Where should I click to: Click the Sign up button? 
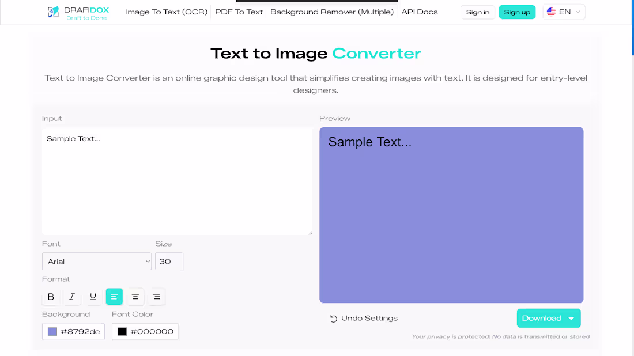tap(517, 12)
